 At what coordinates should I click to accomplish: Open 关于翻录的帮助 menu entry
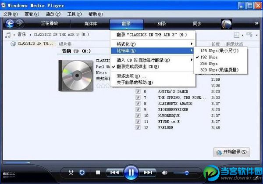pos(153,83)
